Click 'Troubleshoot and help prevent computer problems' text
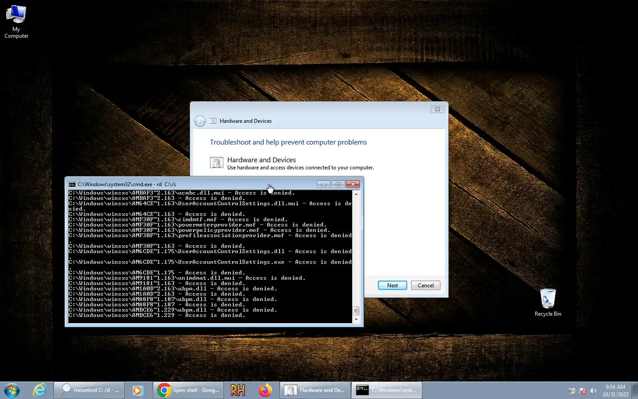 pos(288,142)
